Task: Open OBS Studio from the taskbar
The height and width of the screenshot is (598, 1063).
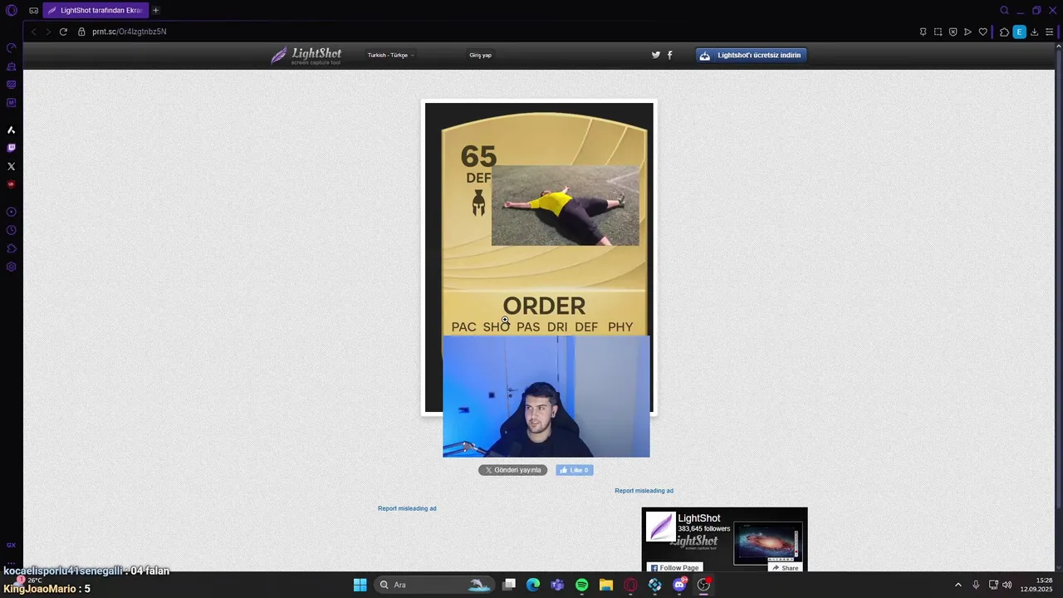Action: (703, 585)
